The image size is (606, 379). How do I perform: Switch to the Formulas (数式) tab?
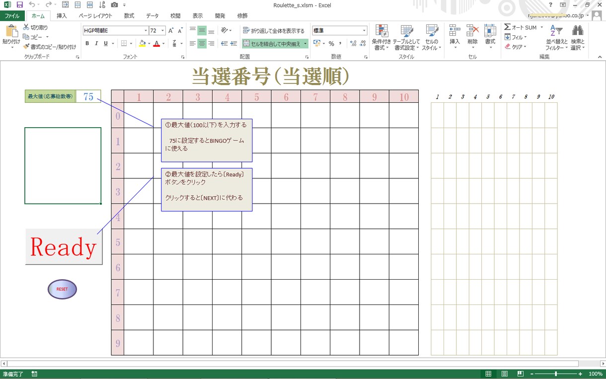129,16
